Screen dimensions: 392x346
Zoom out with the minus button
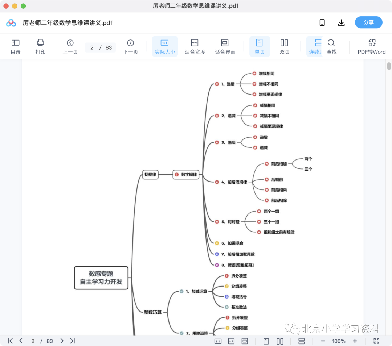click(x=323, y=341)
